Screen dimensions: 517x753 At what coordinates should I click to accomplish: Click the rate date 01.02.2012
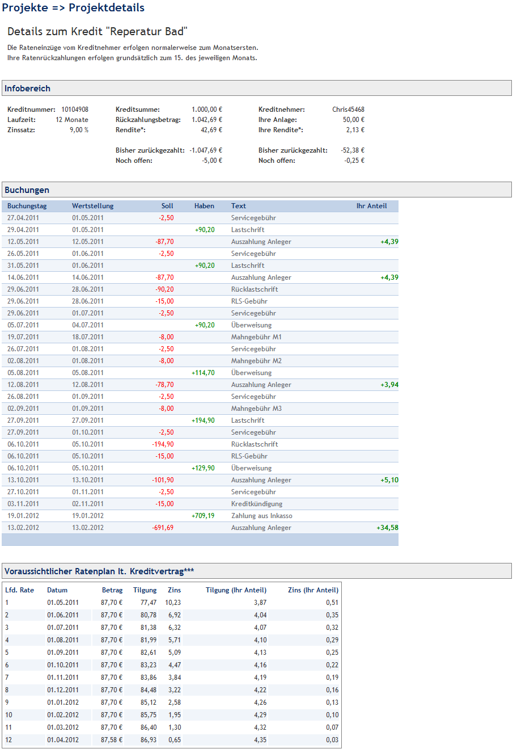63,715
